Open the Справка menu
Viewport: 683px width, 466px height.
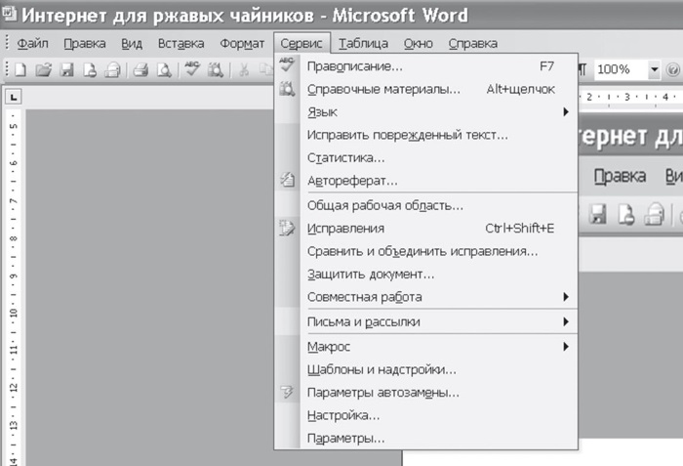click(472, 44)
